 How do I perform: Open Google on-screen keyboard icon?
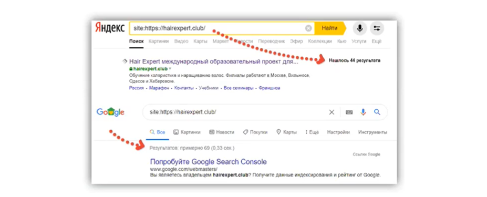point(349,112)
